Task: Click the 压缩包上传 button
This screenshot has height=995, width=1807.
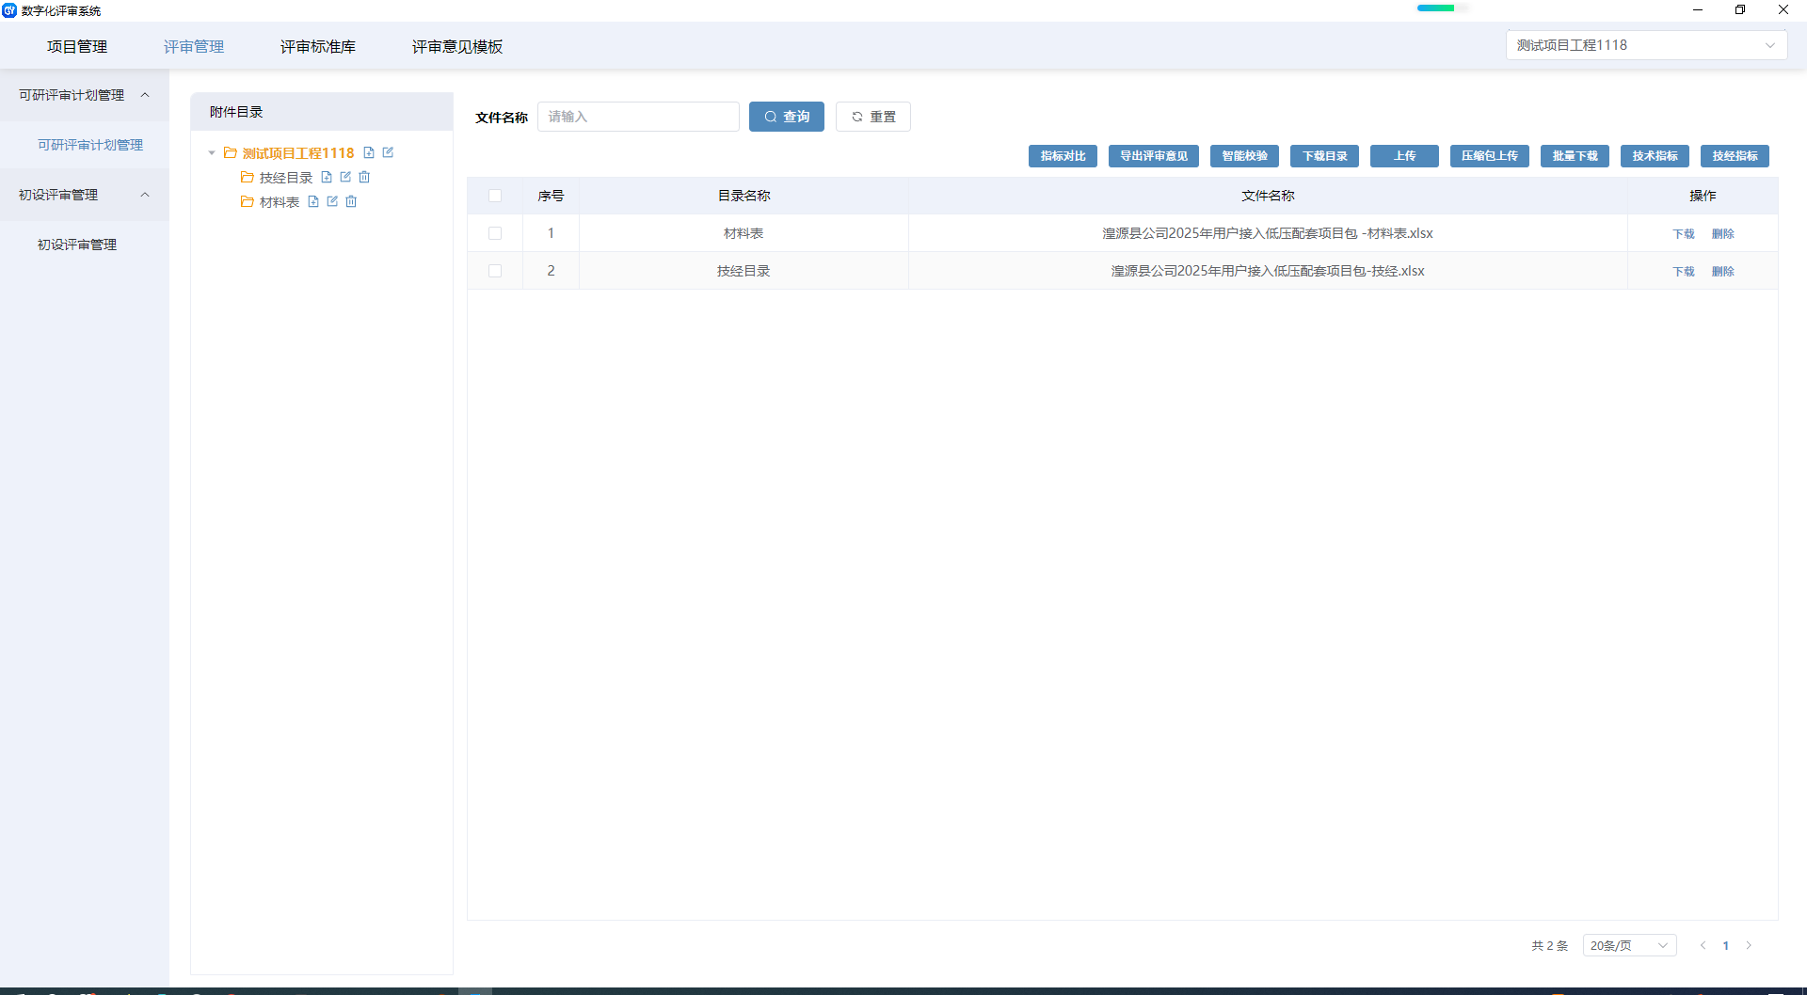Action: [x=1490, y=156]
